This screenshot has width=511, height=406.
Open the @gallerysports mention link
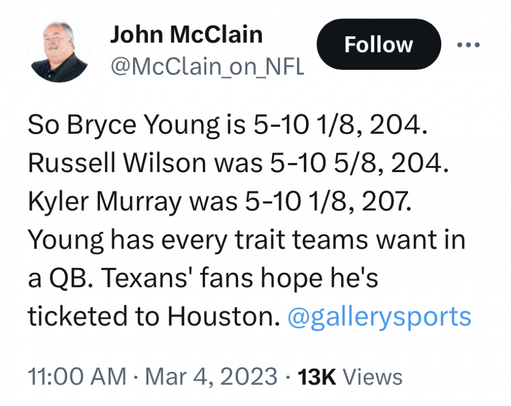tap(380, 317)
